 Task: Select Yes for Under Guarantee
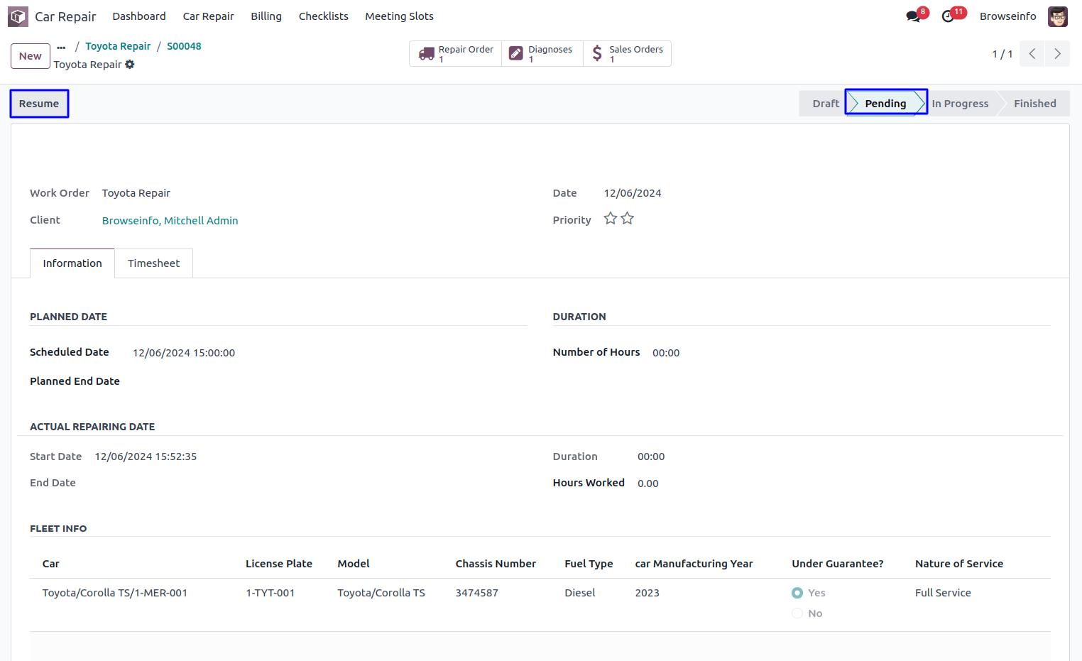tap(797, 593)
